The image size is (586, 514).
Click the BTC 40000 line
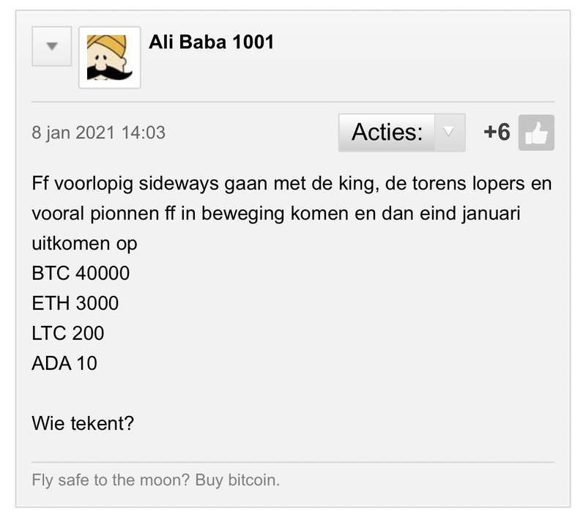tap(81, 273)
